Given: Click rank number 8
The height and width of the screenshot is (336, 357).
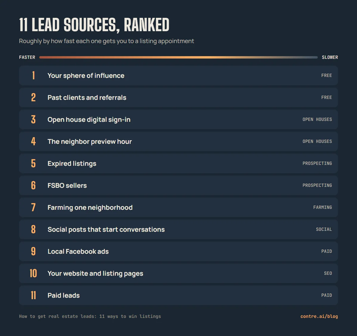Looking at the screenshot, I should [x=33, y=229].
